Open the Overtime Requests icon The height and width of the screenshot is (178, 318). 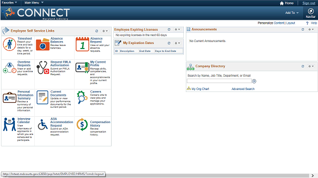[x=9, y=68]
